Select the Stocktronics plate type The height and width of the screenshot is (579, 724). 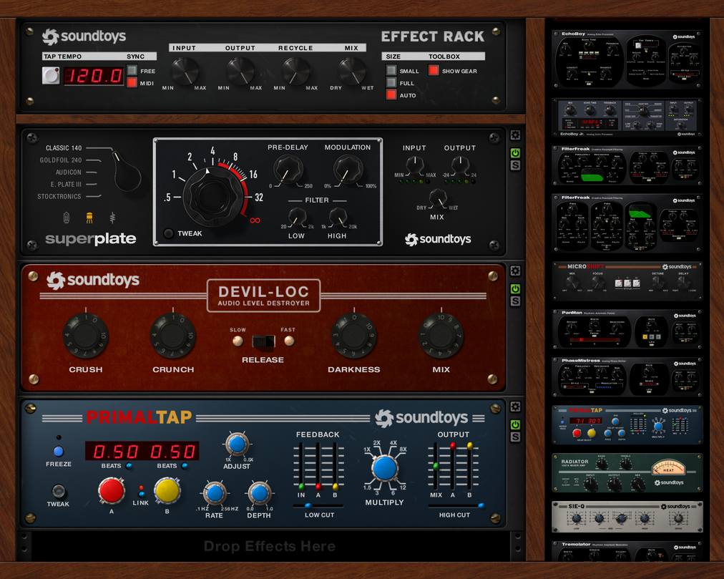[x=59, y=196]
